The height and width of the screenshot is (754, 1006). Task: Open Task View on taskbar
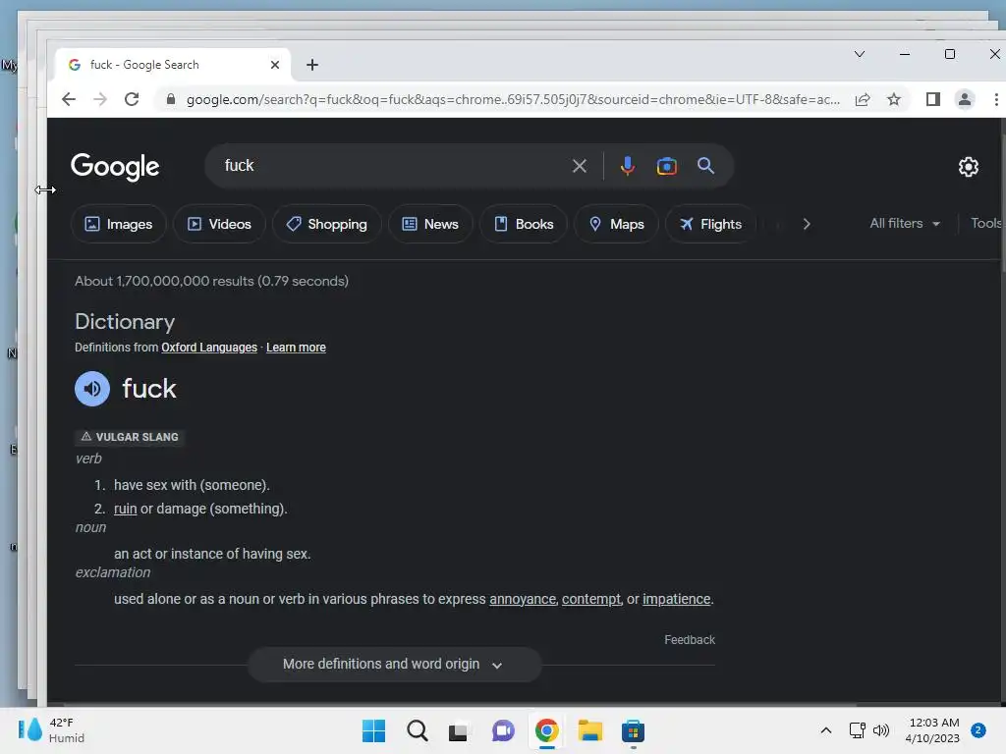click(x=458, y=730)
